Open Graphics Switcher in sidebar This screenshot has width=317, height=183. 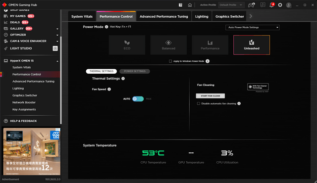[25, 95]
